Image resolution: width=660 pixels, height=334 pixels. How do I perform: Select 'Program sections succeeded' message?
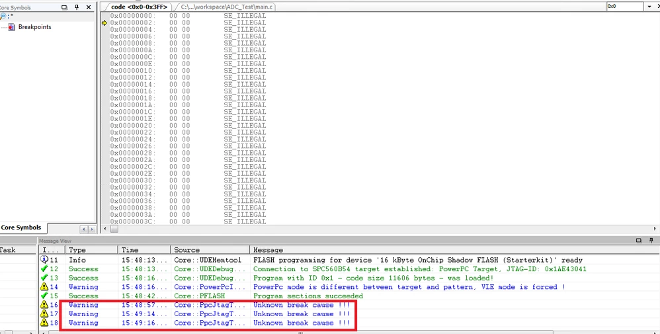308,296
